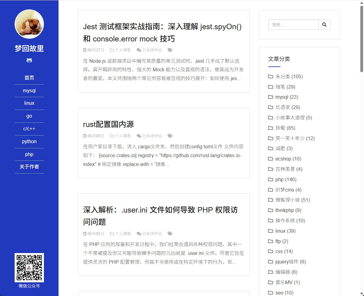Browse the 微推理小说 (51) category
Image resolution: width=364 pixels, height=296 pixels.
(x=292, y=200)
